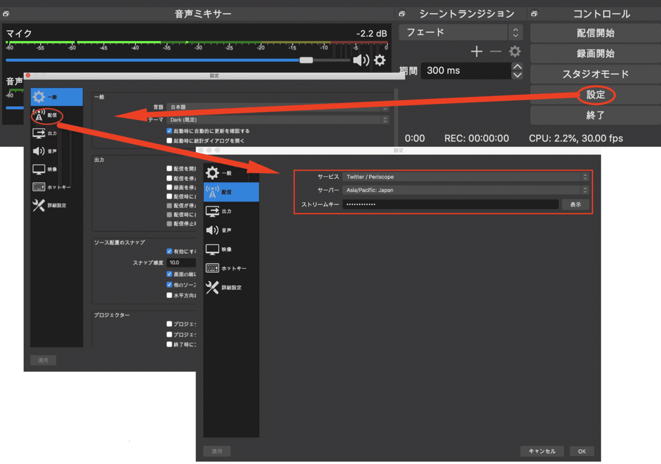
Task: Open the フェード transition dropdown
Action: [460, 32]
